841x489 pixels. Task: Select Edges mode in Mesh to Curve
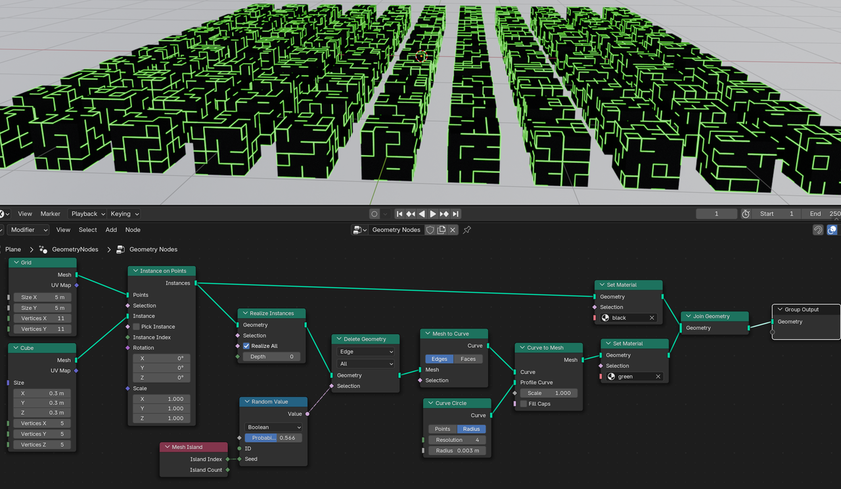[x=439, y=359]
